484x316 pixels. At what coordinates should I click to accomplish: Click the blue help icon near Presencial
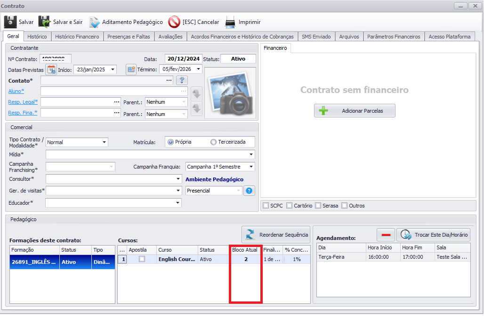250,191
